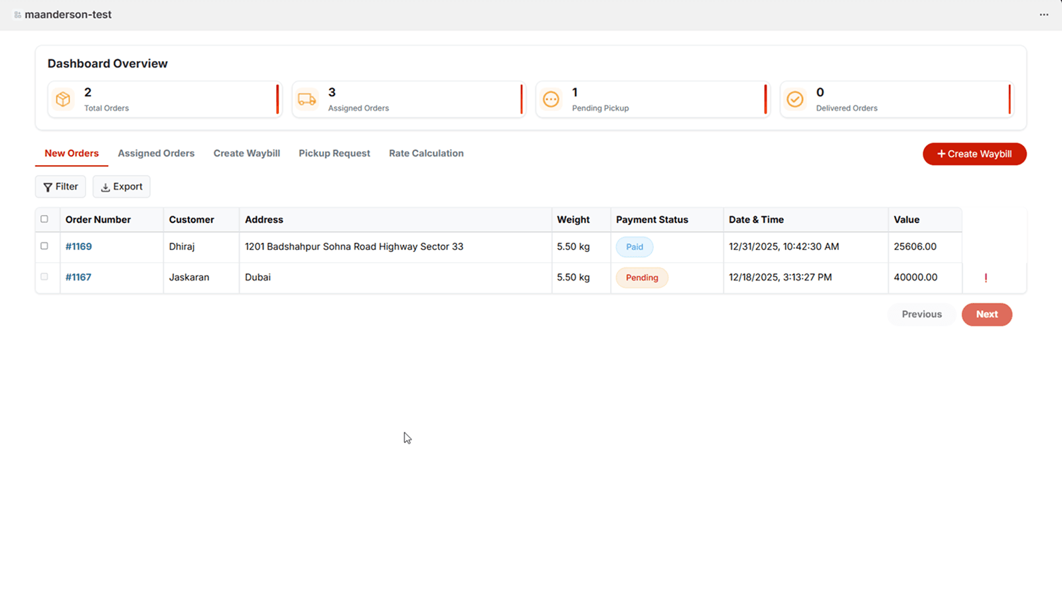
Task: Go to the Create Waybill tab
Action: pos(247,153)
